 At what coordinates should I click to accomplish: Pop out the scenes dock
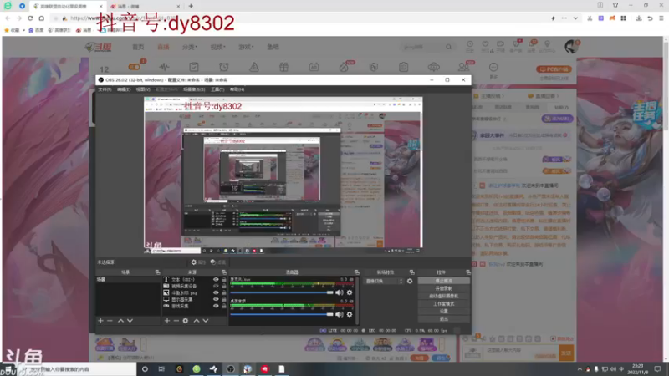click(157, 272)
